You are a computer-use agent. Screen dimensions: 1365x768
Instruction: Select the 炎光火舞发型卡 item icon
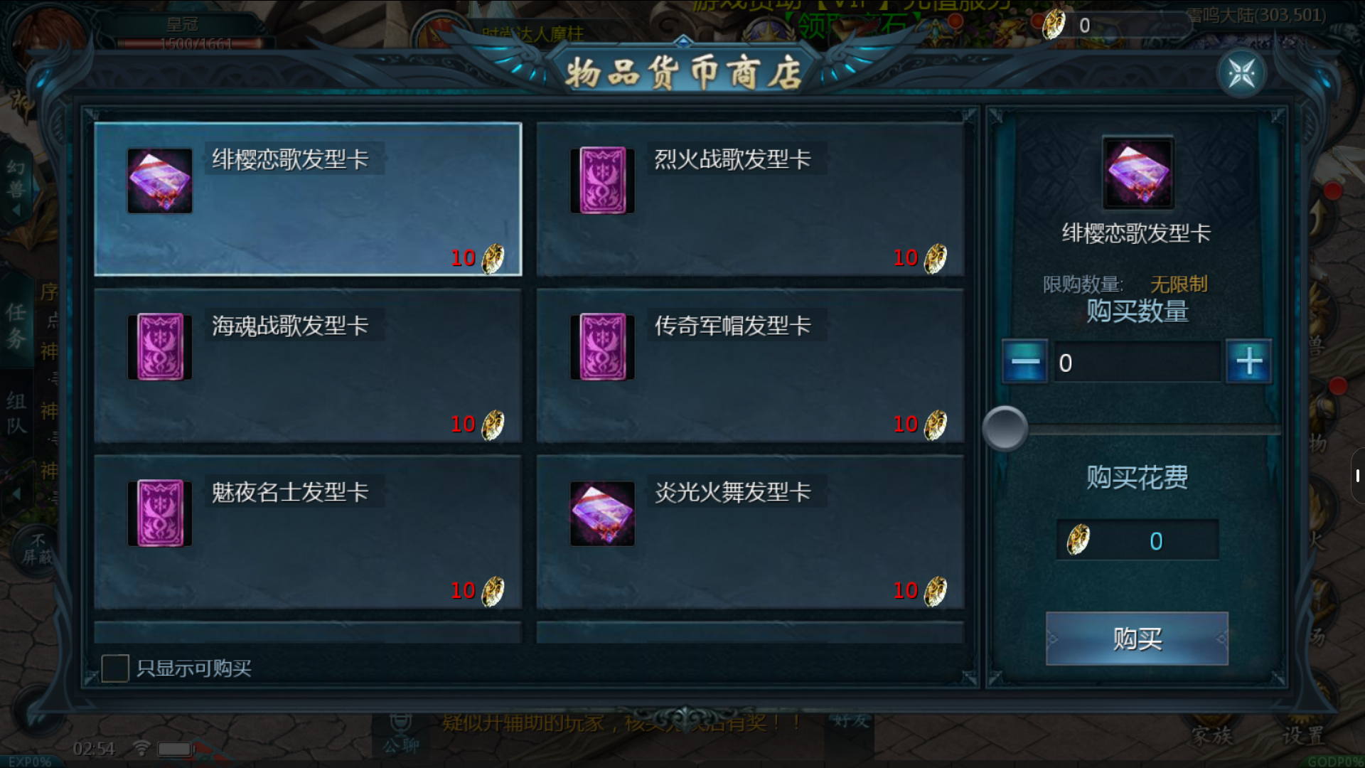click(x=603, y=513)
